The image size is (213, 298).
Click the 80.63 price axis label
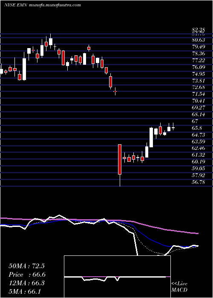coord(199,40)
